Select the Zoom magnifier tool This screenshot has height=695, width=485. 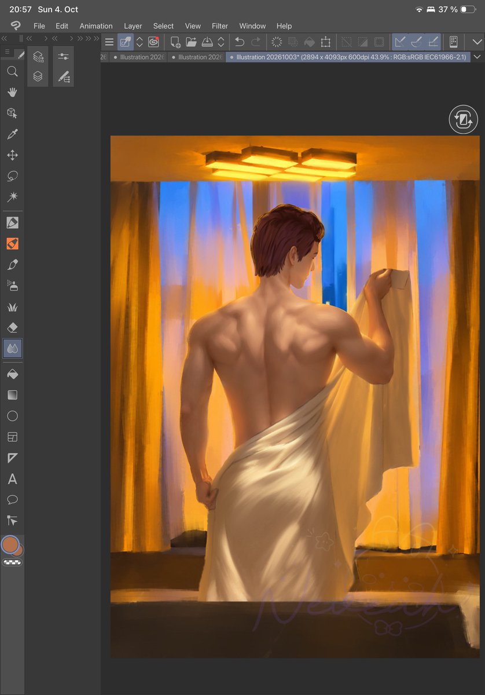tap(12, 71)
